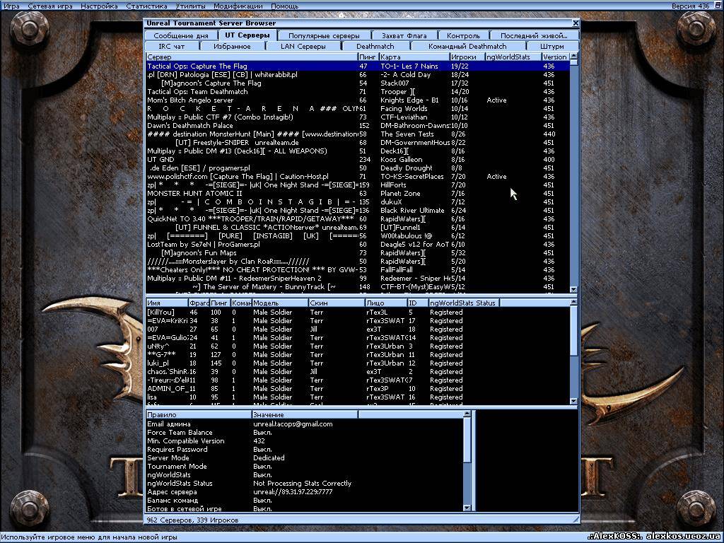Sort servers by the Сервер column header
The height and width of the screenshot is (543, 724).
(x=252, y=57)
